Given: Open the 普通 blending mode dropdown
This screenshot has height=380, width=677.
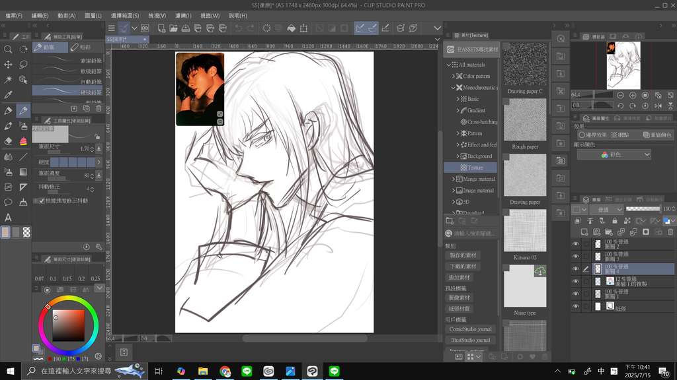Looking at the screenshot, I should pyautogui.click(x=607, y=209).
